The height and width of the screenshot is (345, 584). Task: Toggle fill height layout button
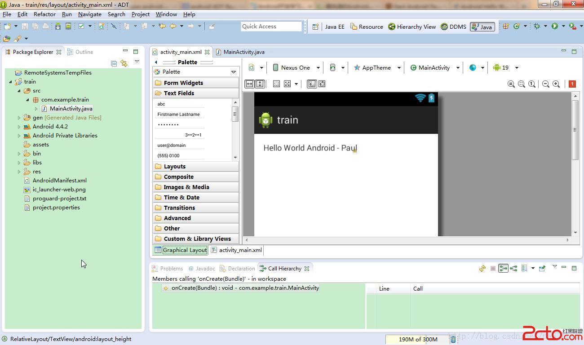(x=260, y=84)
